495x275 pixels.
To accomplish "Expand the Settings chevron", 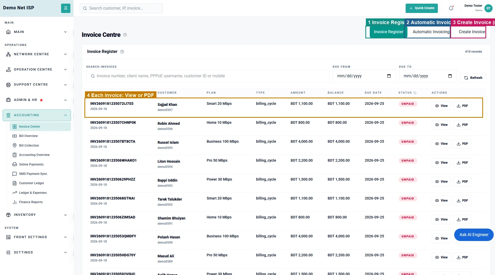I will (x=65, y=252).
